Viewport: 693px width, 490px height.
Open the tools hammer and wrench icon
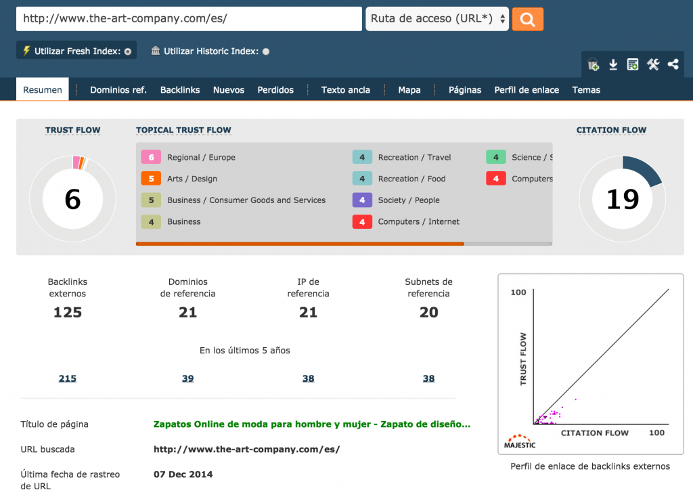point(653,65)
